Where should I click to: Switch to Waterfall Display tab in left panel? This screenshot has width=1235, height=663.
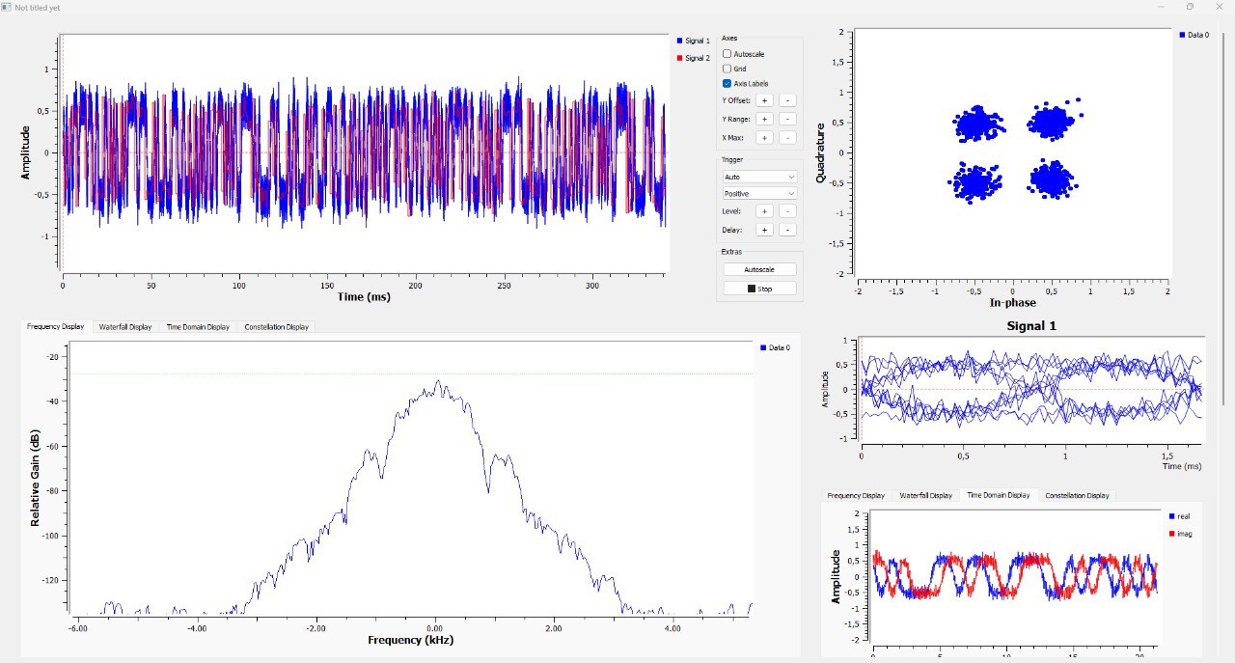coord(125,327)
